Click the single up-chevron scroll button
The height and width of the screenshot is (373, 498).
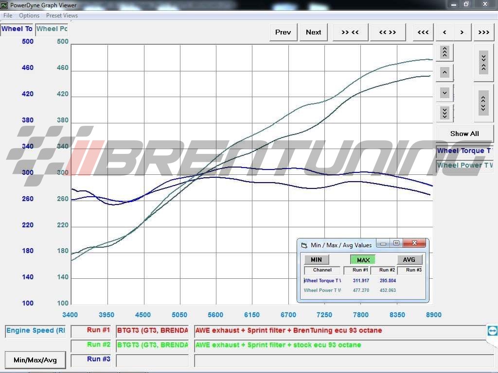445,72
